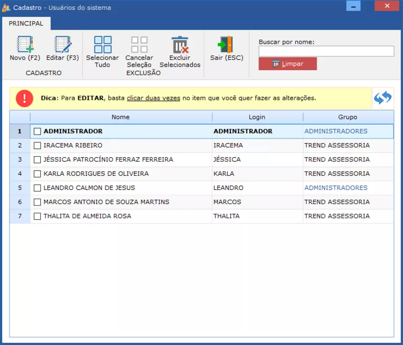Click the name JÉSSICA PATROCÍNIO FERRAZ FERREIRA

[108, 160]
